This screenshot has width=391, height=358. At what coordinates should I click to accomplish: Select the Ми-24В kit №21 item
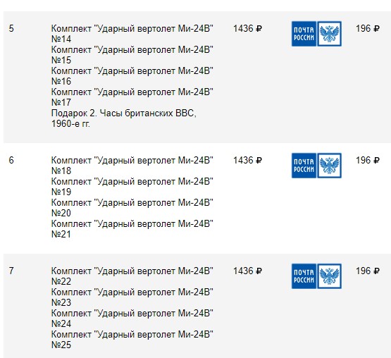[132, 229]
